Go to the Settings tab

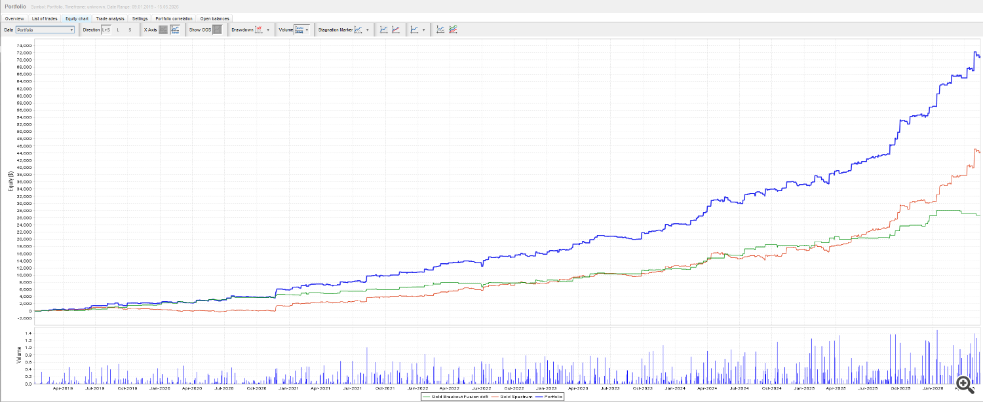pyautogui.click(x=140, y=18)
